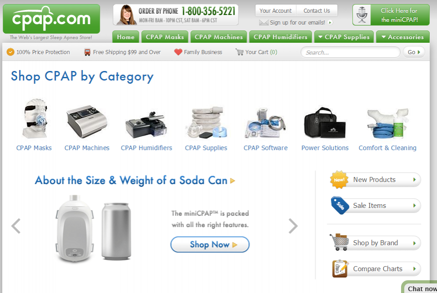Click the Shop Now button

coord(210,244)
